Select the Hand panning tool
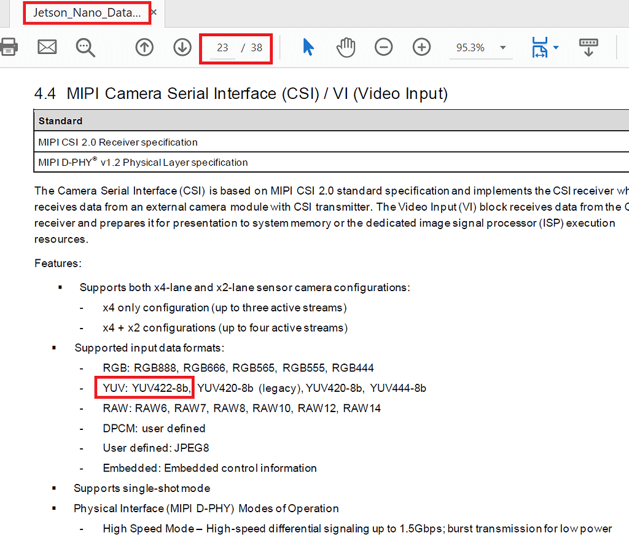 pyautogui.click(x=346, y=47)
